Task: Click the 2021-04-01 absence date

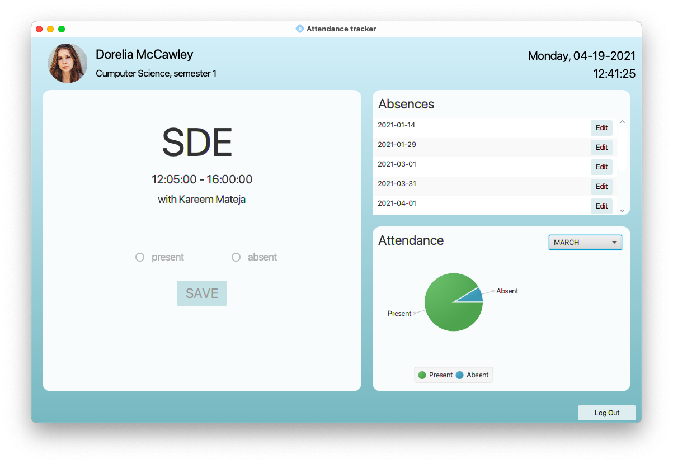Action: pyautogui.click(x=397, y=203)
